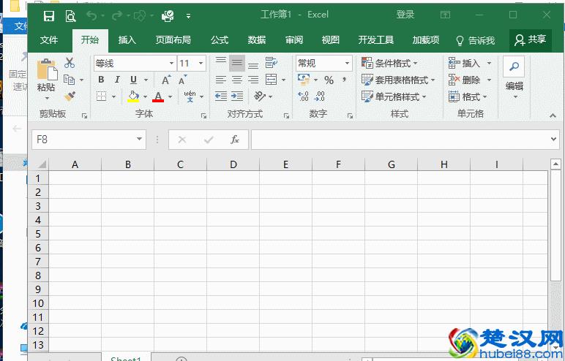Select the Format Painter brush
565x361 pixels.
pos(70,96)
